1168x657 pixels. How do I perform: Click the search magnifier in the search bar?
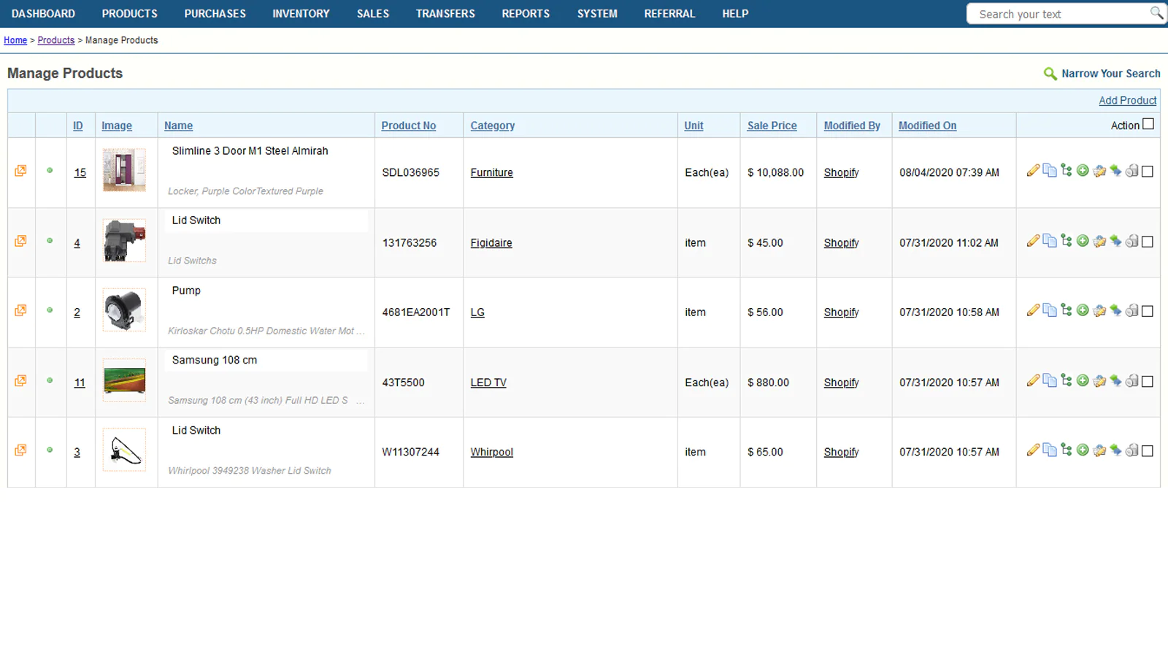click(1157, 13)
